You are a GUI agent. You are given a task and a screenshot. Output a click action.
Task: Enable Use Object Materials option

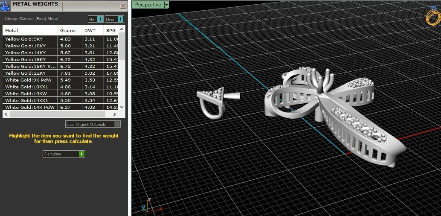pos(93,124)
